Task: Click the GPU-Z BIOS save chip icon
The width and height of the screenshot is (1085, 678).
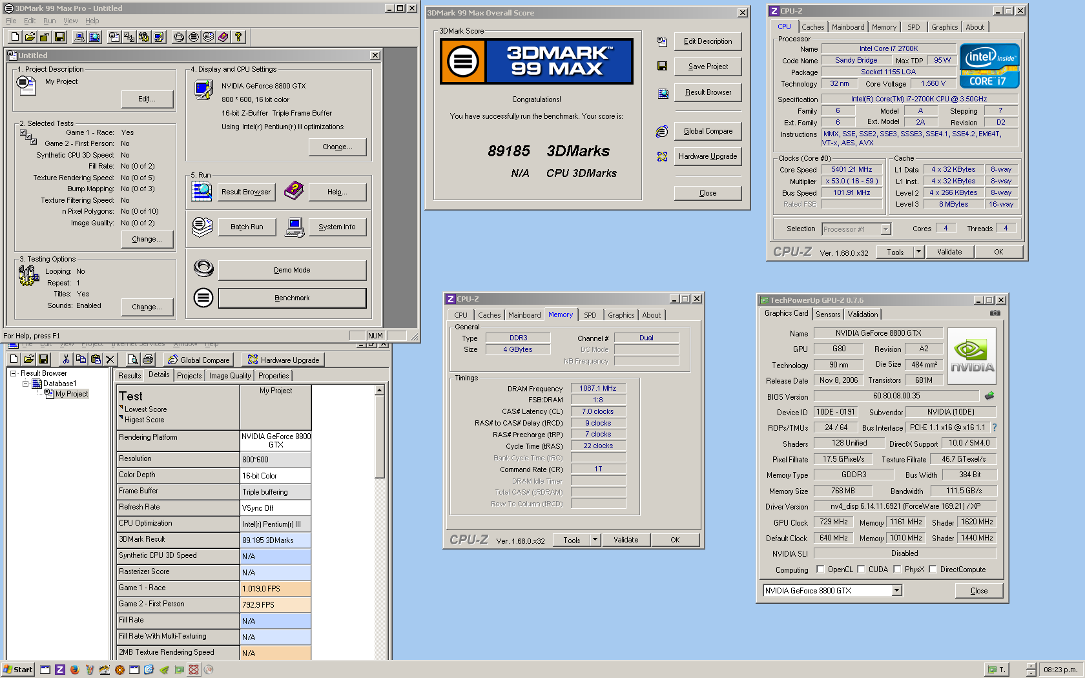Action: [989, 395]
